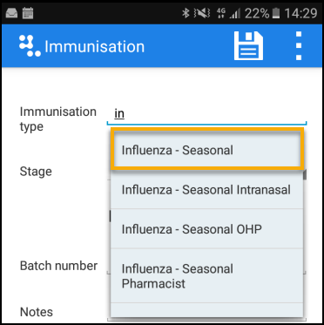Tap the Stage field label
This screenshot has width=324, height=325.
tap(36, 172)
